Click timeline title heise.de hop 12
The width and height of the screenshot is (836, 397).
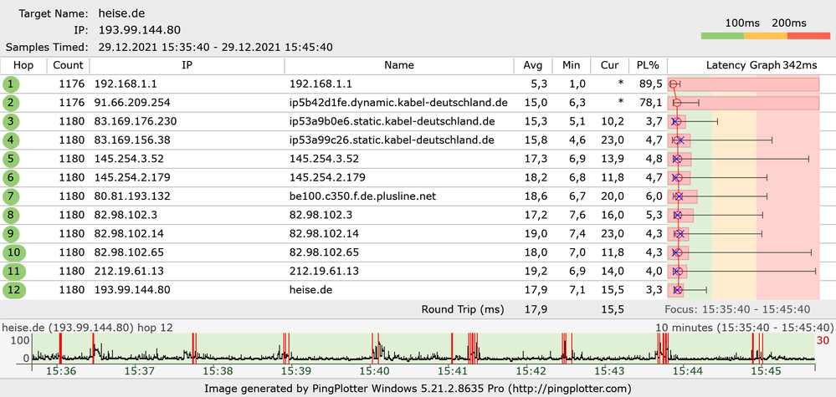(87, 328)
